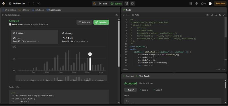This screenshot has height=106, width=228.
Task: Click the curly braces icon
Action: (216, 15)
